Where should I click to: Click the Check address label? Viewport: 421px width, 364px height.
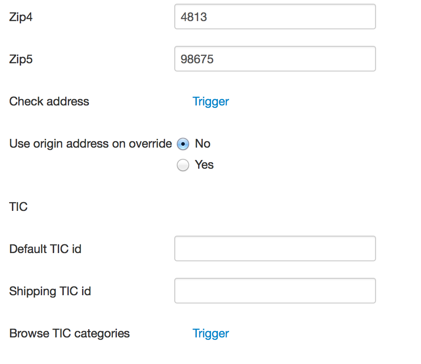pos(49,101)
